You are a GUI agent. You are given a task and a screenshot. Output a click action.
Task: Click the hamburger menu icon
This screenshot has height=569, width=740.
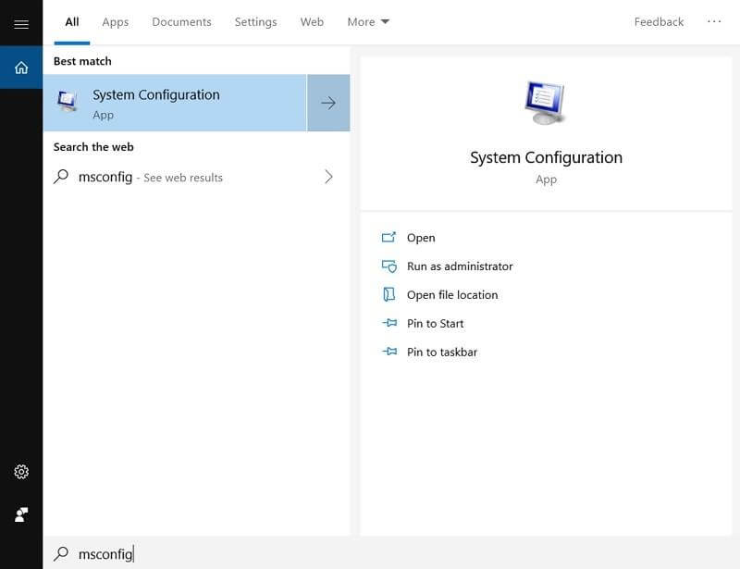point(21,24)
